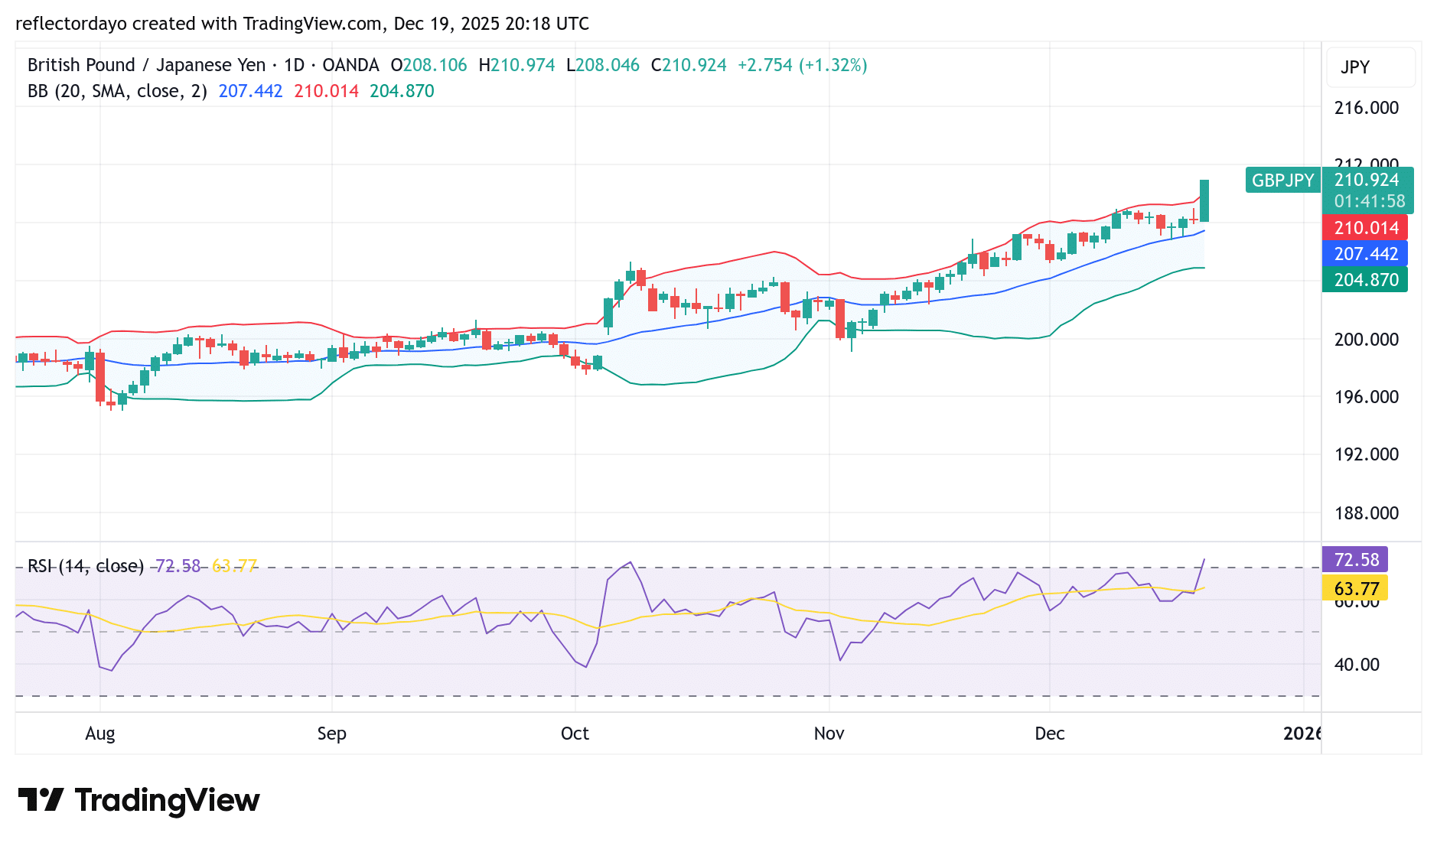
Task: Select the RSI average 63.77 badge
Action: (1355, 589)
